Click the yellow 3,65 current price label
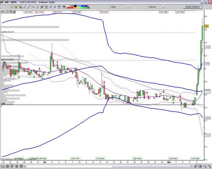The height and width of the screenshot is (169, 212). point(206,26)
